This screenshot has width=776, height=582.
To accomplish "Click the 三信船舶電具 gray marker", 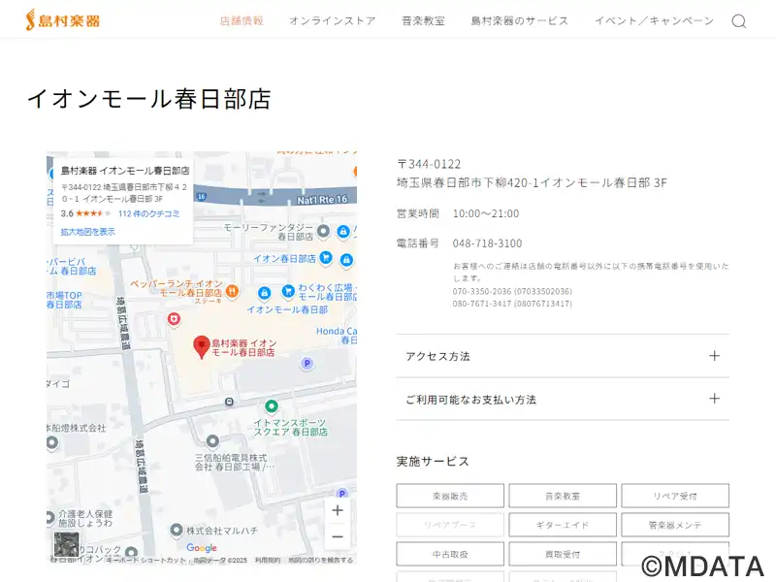I will point(212,441).
